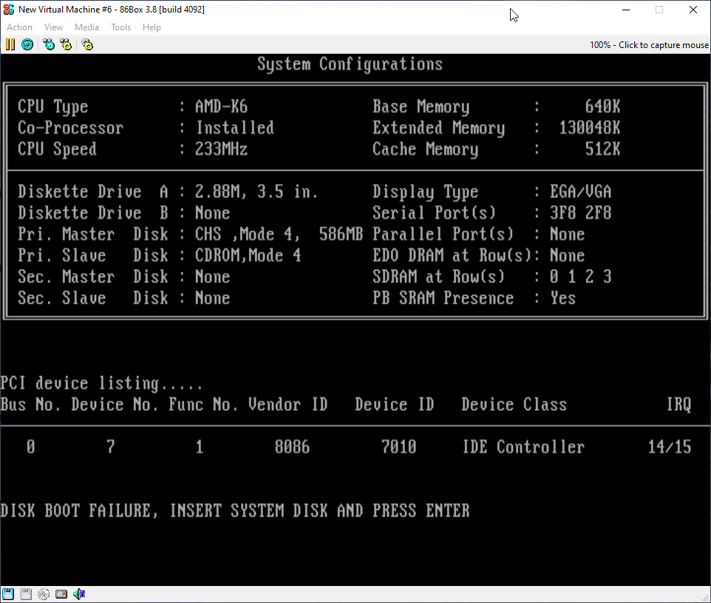The image size is (711, 603).
Task: Minimize the 86Box window
Action: click(x=625, y=10)
